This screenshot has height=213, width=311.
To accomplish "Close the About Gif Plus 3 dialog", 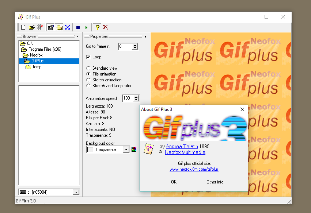I will pos(242,109).
